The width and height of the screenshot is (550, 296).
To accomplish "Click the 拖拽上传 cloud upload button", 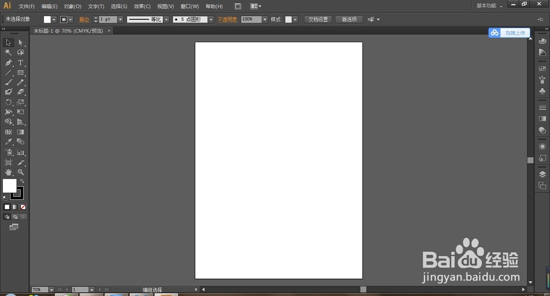I will 509,33.
